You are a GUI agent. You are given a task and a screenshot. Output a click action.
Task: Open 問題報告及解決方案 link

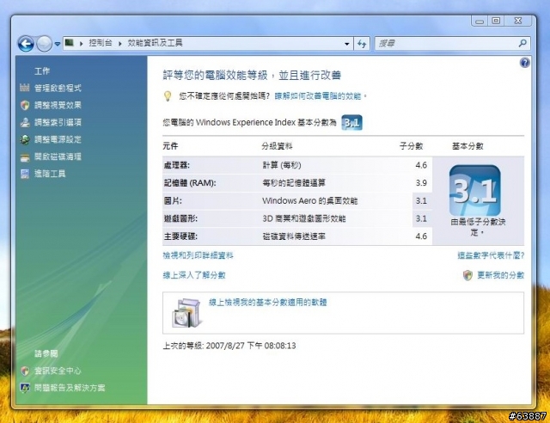point(70,388)
